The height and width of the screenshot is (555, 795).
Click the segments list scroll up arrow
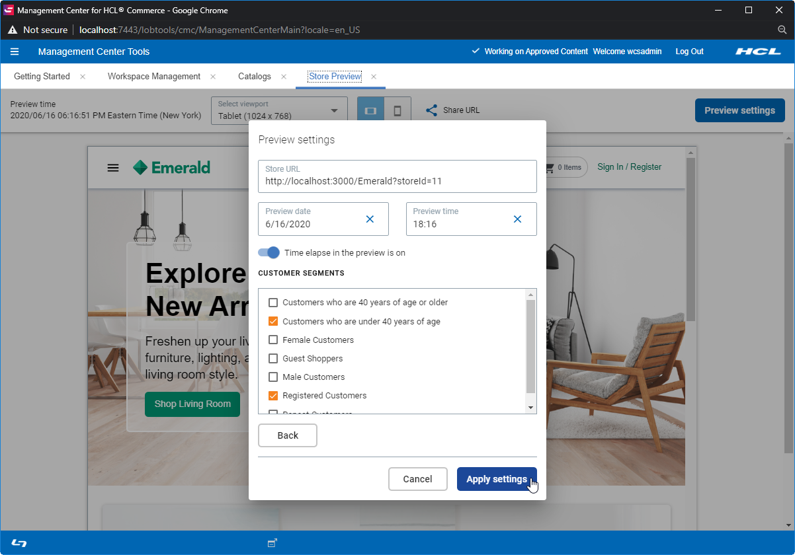click(530, 294)
